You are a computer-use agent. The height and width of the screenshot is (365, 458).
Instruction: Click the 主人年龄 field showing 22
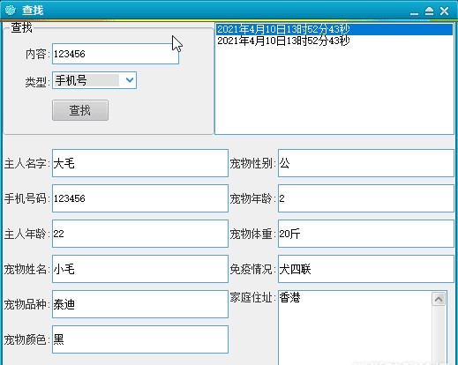point(140,234)
